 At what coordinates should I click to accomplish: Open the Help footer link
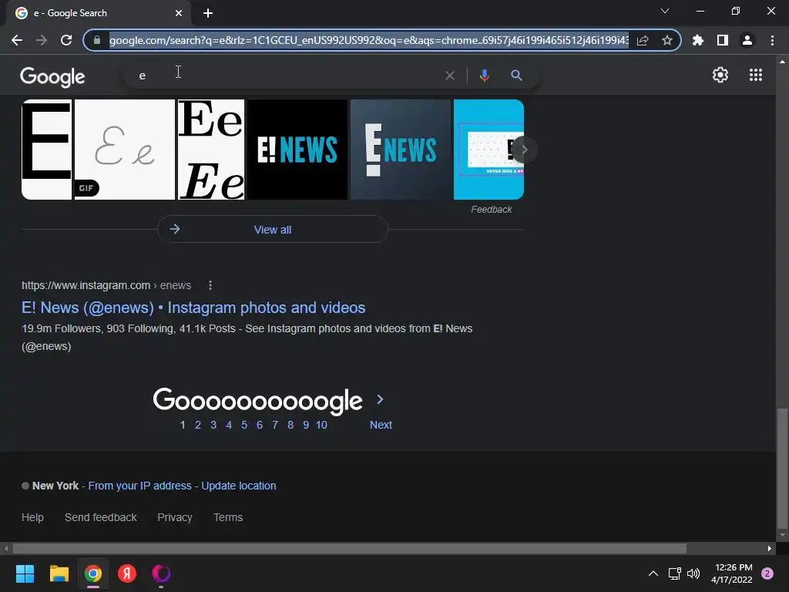32,517
